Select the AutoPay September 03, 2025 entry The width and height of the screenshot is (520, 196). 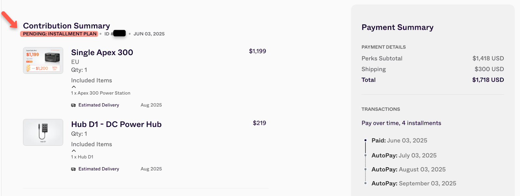pos(414,183)
